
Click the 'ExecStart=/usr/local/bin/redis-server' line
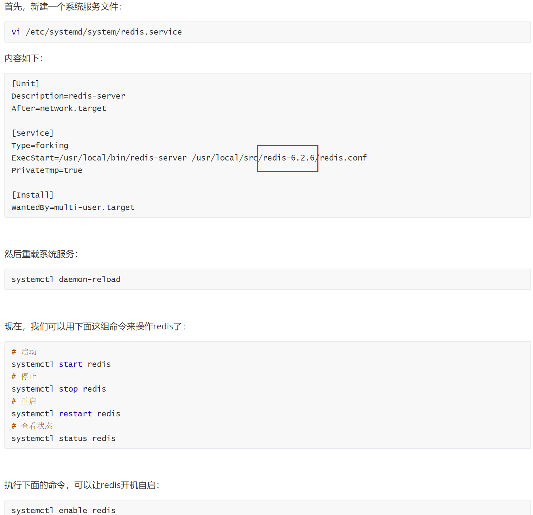(x=189, y=158)
